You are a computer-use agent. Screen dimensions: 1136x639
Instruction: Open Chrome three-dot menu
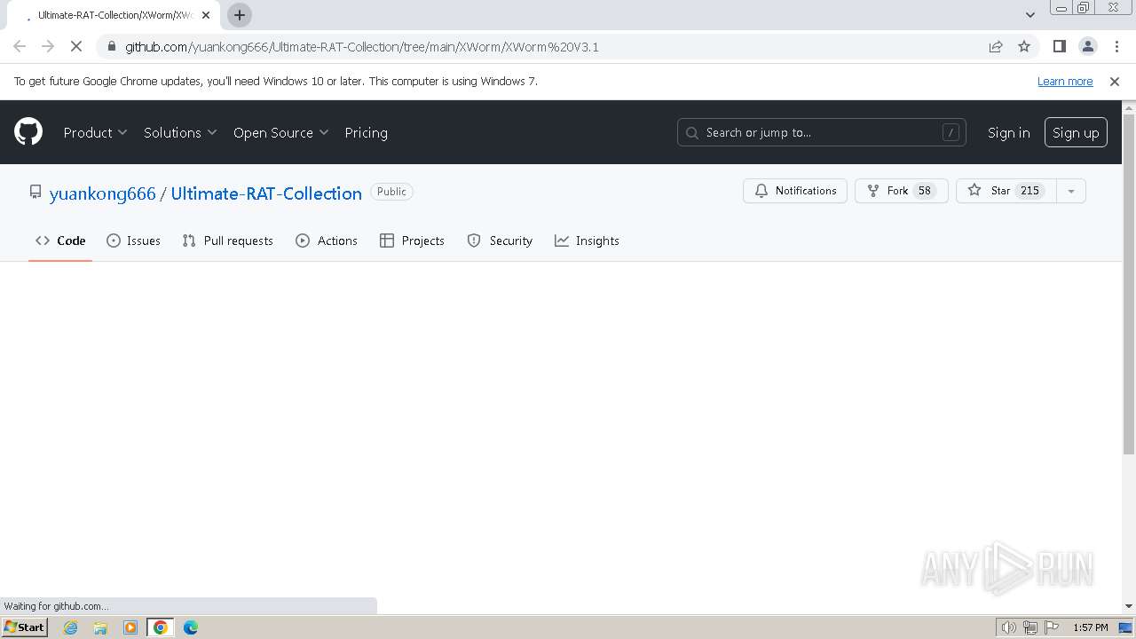pos(1116,47)
